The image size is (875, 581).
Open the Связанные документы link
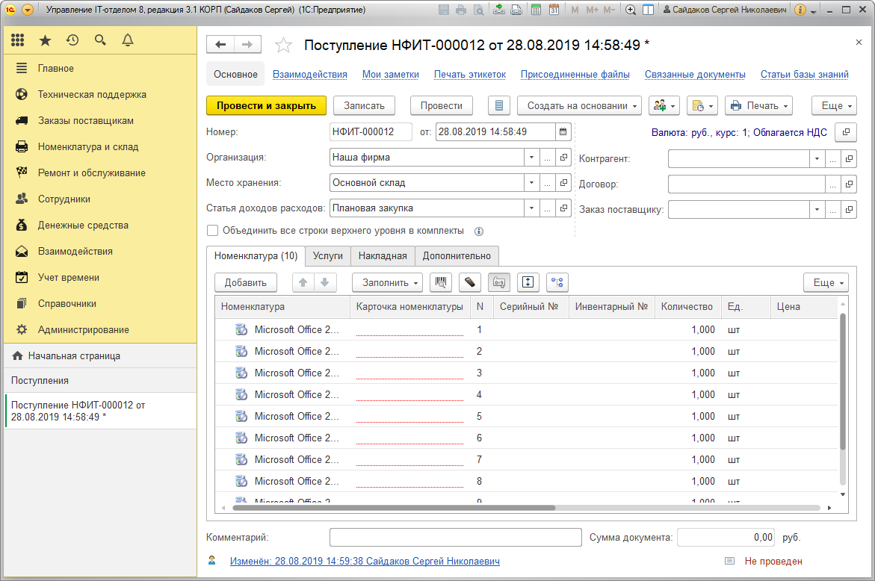pos(695,75)
